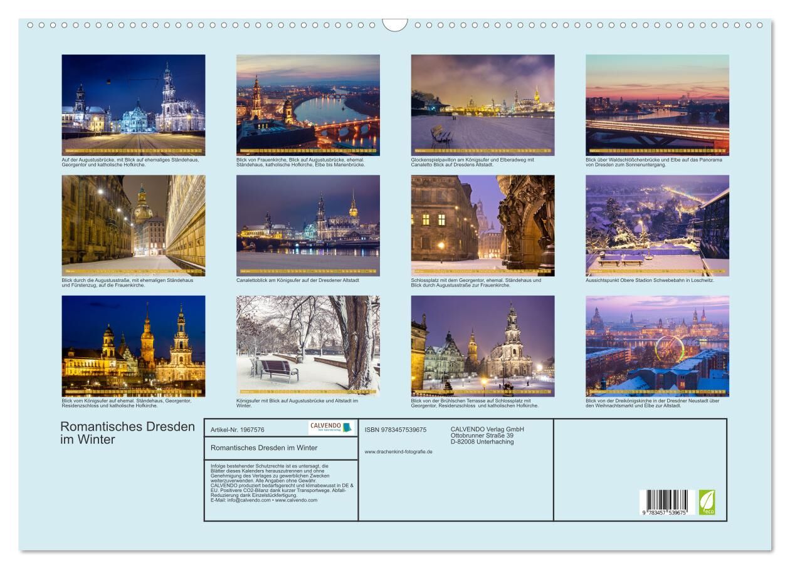The width and height of the screenshot is (790, 569).
Task: Open the Canalettoblick Königsufer photo
Action: click(308, 225)
